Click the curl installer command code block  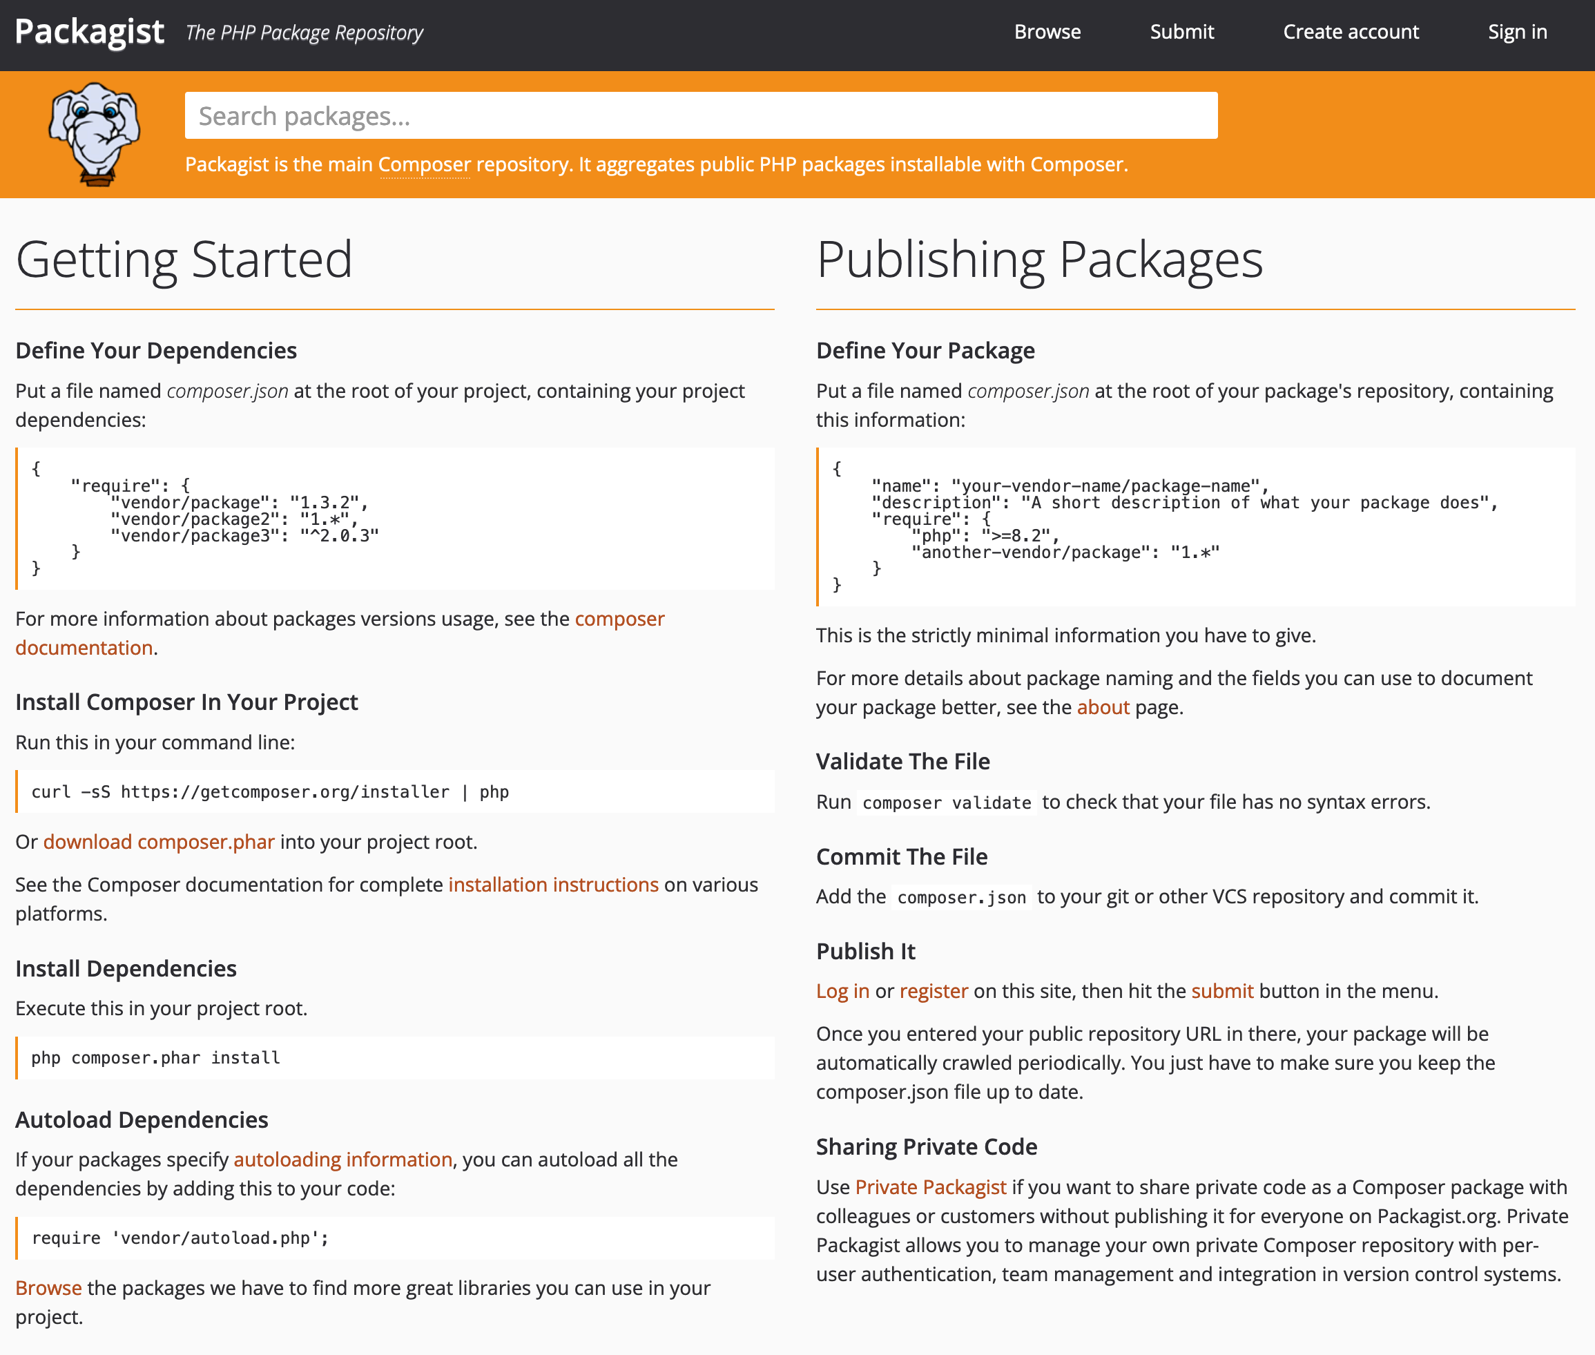(395, 792)
